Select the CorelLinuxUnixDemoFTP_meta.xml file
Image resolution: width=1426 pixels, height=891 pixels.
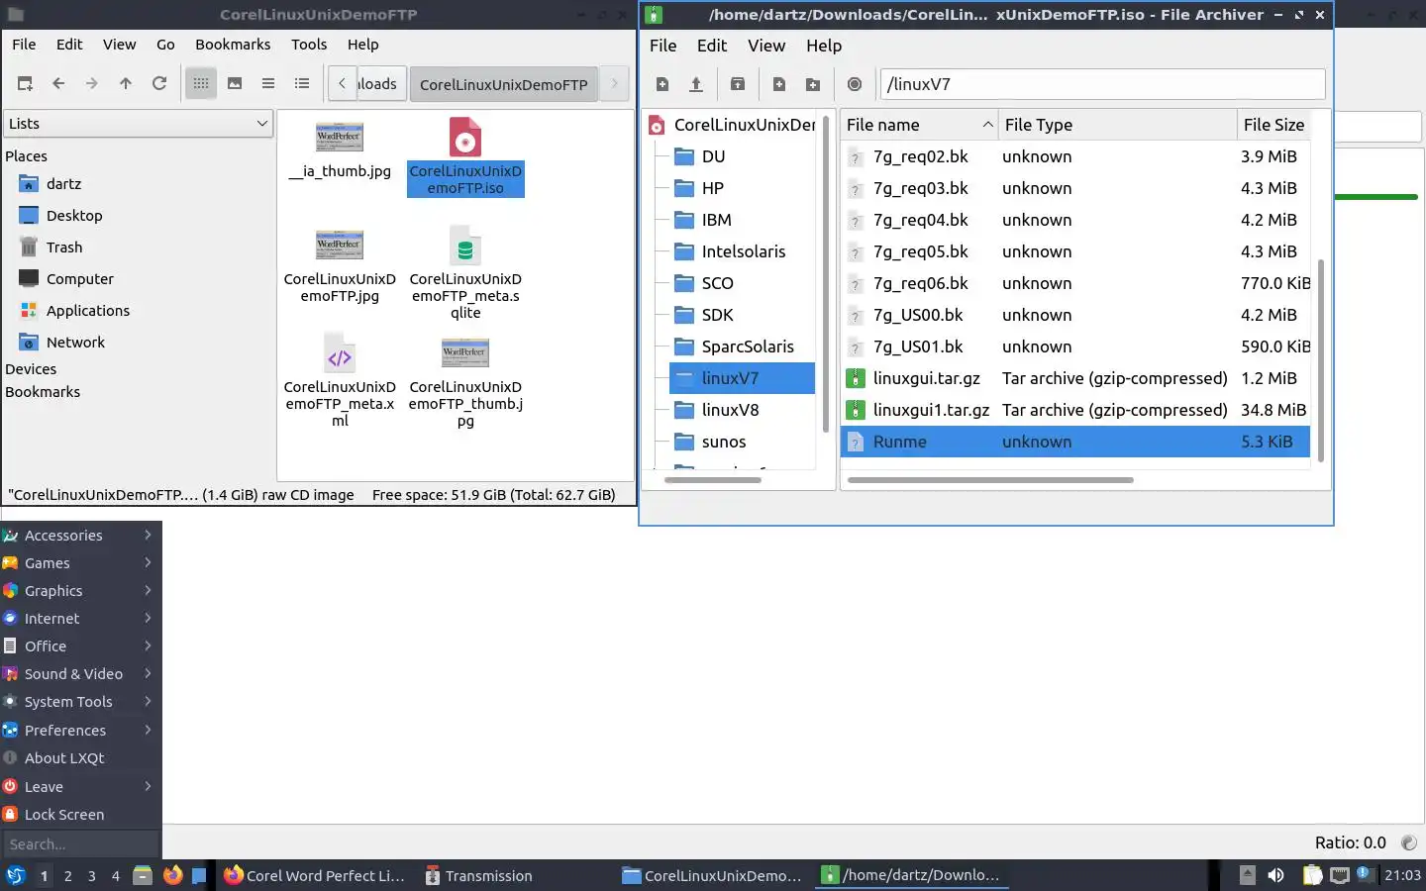340,380
